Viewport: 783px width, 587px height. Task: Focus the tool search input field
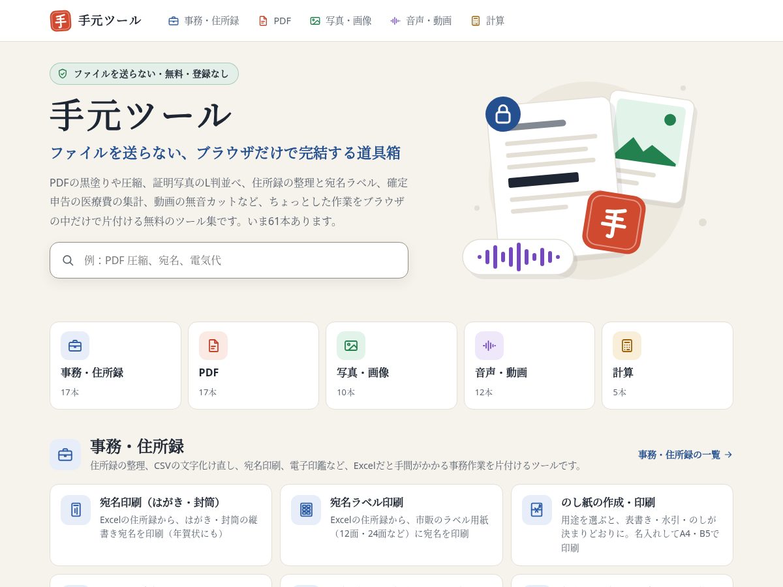point(229,260)
